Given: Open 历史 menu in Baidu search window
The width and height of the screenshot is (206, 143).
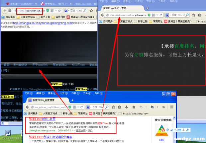Looking at the screenshot, I should tap(63, 93).
